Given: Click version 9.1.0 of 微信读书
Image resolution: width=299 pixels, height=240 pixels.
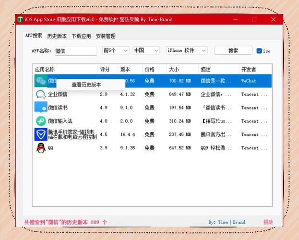Looking at the screenshot, I should [126, 108].
